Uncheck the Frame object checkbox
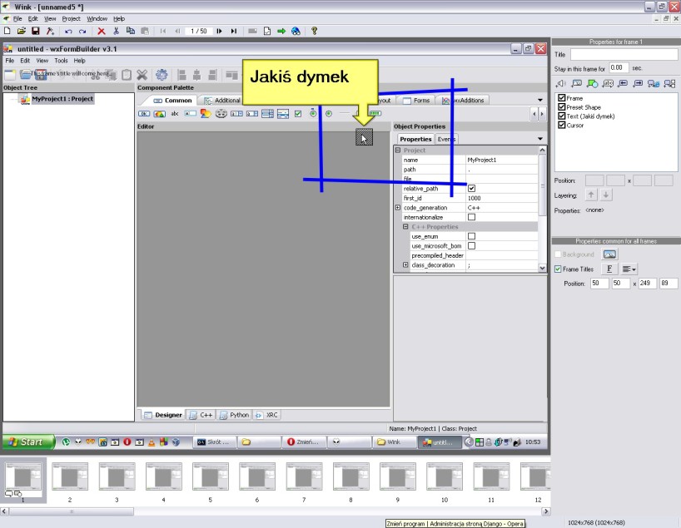 [x=562, y=98]
